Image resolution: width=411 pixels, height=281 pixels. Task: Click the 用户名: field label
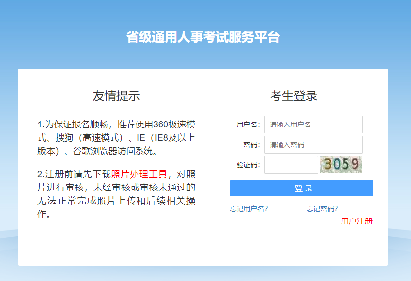tap(248, 125)
